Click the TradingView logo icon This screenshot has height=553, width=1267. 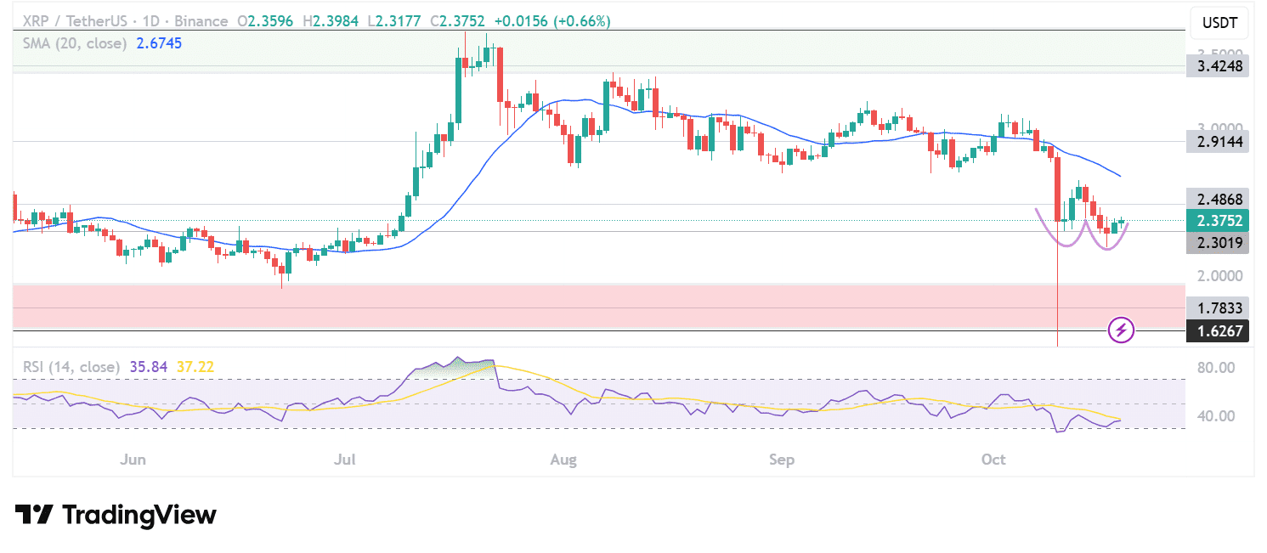[x=34, y=515]
